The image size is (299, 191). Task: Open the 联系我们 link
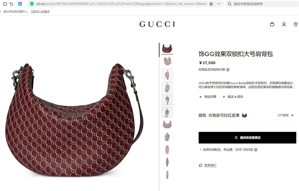click(x=210, y=165)
